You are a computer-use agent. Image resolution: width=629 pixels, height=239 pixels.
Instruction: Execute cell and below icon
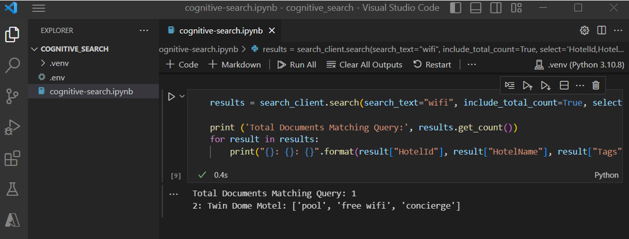click(546, 85)
